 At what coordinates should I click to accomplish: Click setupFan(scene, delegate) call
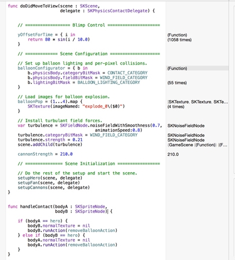(48, 183)
